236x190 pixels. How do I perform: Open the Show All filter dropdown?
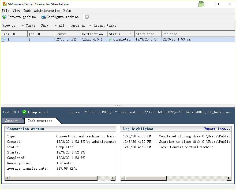coord(59,25)
